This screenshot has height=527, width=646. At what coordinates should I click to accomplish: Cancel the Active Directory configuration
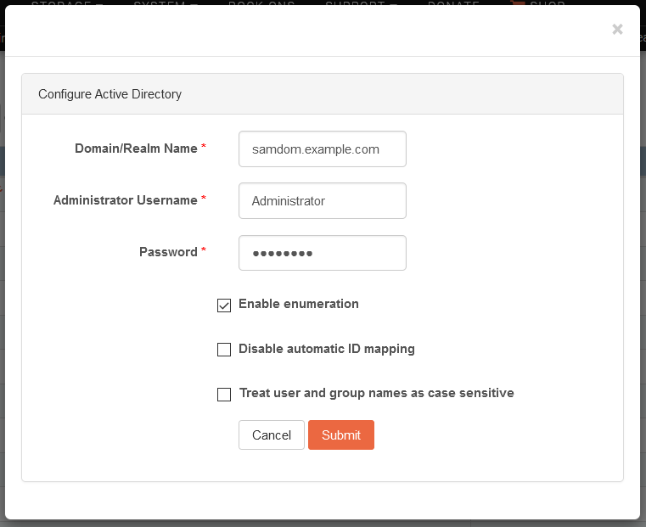272,434
